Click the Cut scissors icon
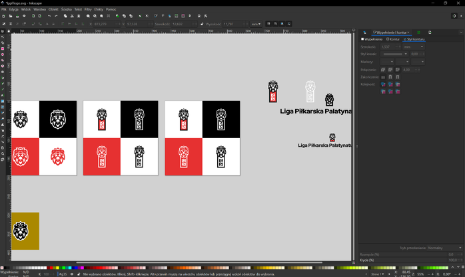465x277 pixels. coord(72,16)
